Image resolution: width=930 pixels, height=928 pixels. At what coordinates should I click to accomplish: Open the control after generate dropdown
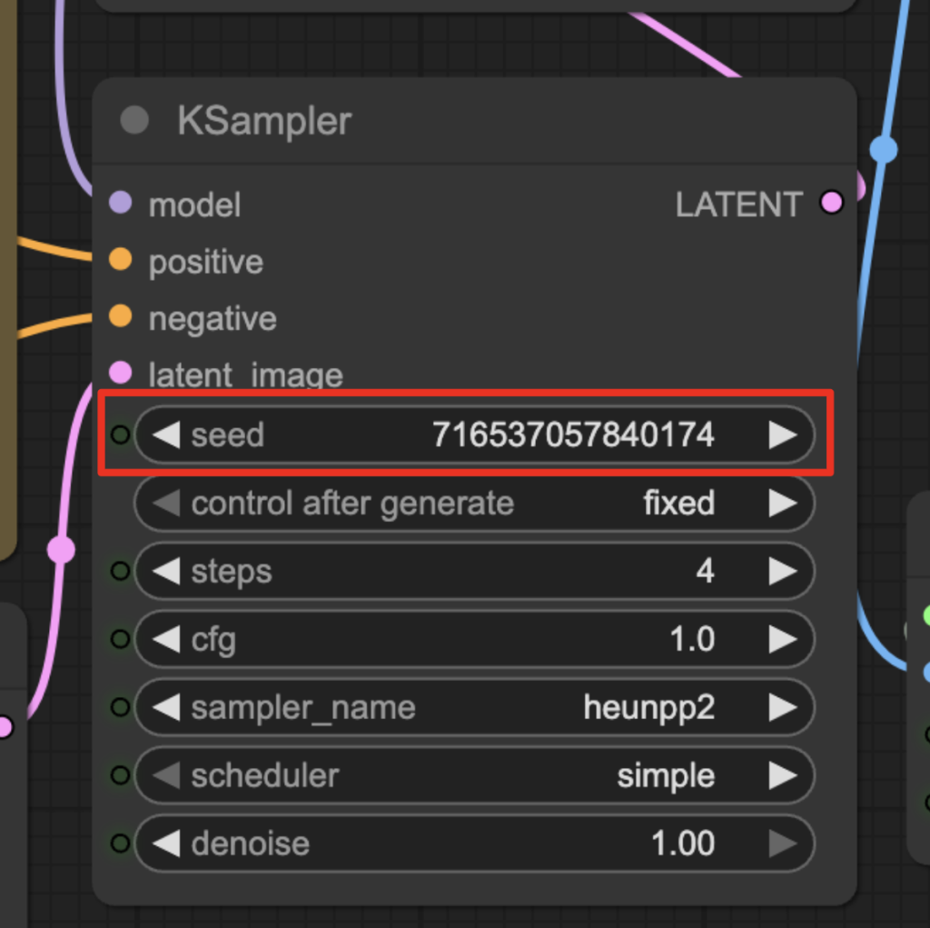tap(474, 504)
